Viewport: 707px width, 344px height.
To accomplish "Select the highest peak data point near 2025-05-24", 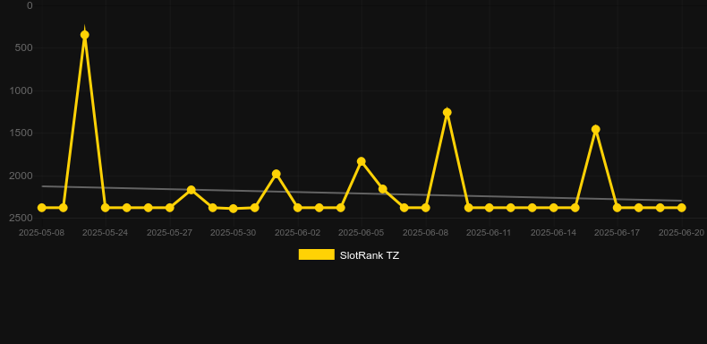I will (85, 35).
